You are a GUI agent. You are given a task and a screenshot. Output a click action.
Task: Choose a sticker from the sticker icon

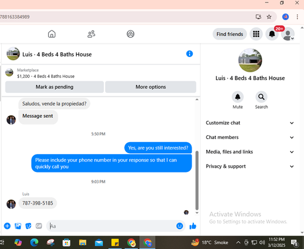29,226
